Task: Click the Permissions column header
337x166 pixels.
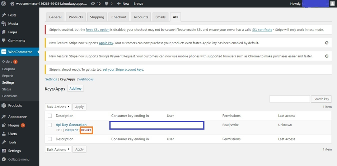Action: click(x=231, y=116)
